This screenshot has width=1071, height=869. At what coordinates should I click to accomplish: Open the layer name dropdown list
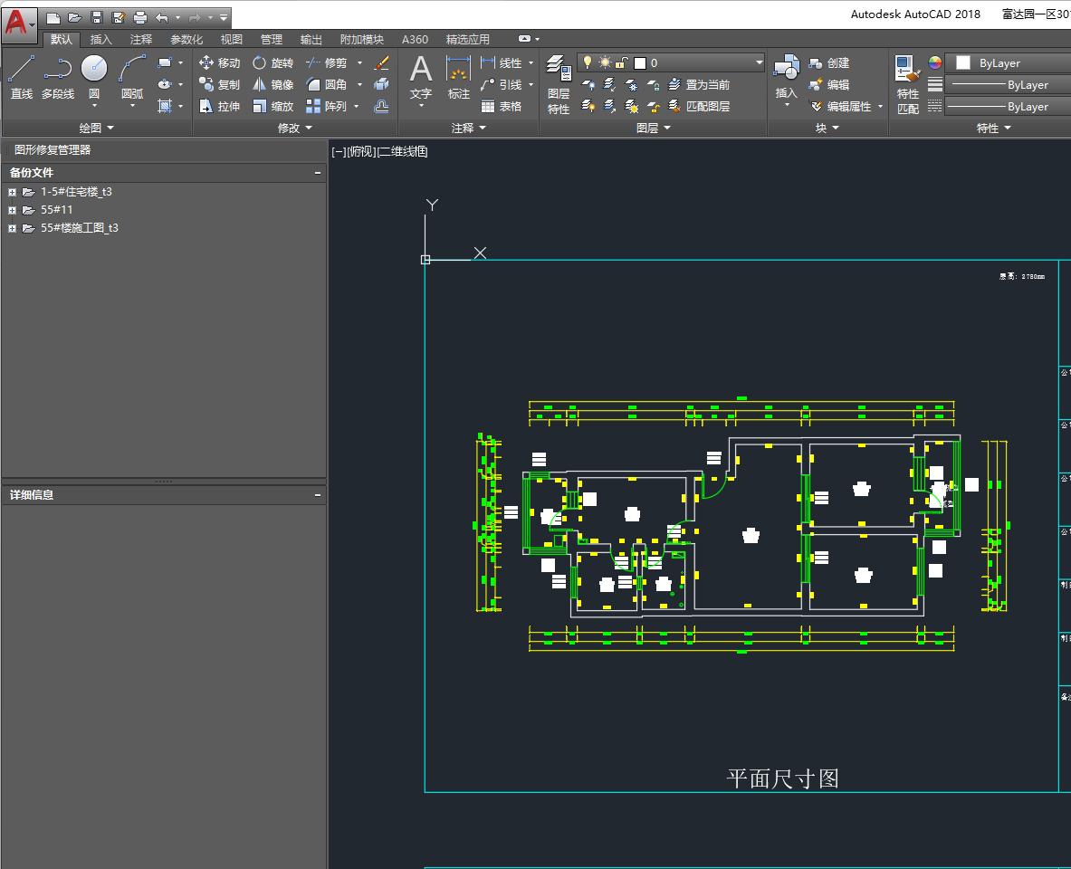759,62
